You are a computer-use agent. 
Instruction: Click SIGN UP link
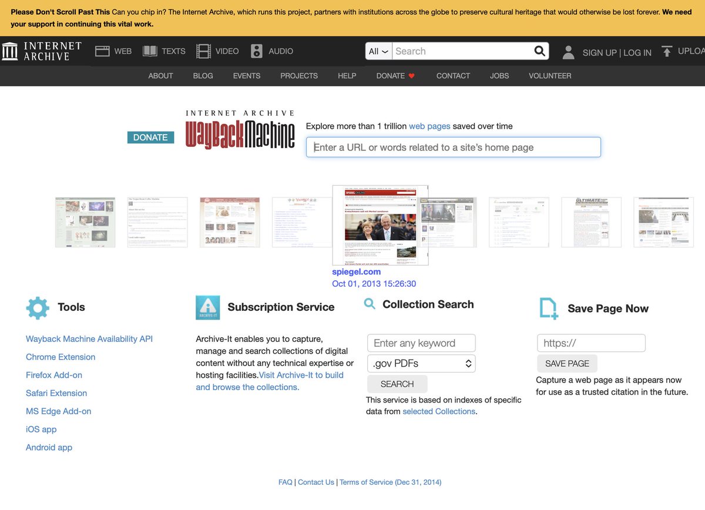pos(599,53)
